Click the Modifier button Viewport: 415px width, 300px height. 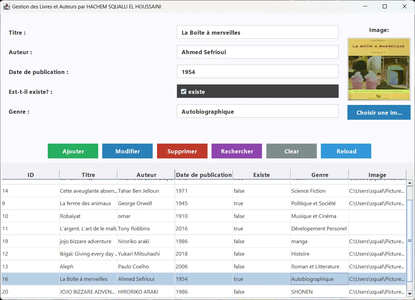pos(127,151)
